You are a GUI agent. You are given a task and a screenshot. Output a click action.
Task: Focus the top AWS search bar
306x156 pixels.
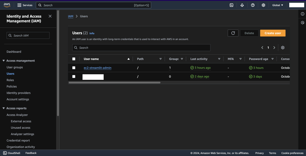[94, 5]
